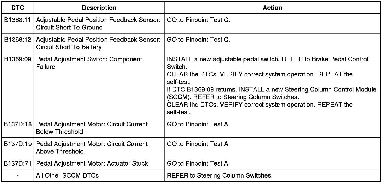
Task: Click the Circuit Current Above Threshold description
Action: click(x=92, y=148)
